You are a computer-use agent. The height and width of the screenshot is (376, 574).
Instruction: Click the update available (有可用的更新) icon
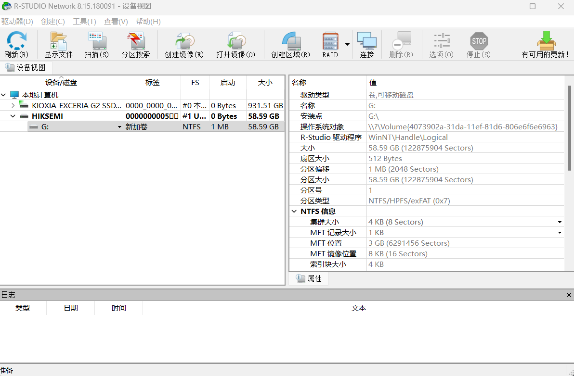click(546, 45)
